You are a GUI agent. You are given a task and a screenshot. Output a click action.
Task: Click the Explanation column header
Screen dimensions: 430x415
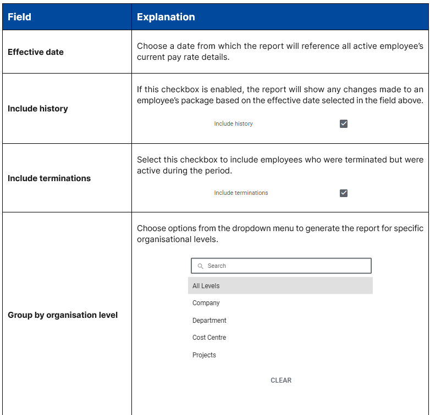click(166, 17)
